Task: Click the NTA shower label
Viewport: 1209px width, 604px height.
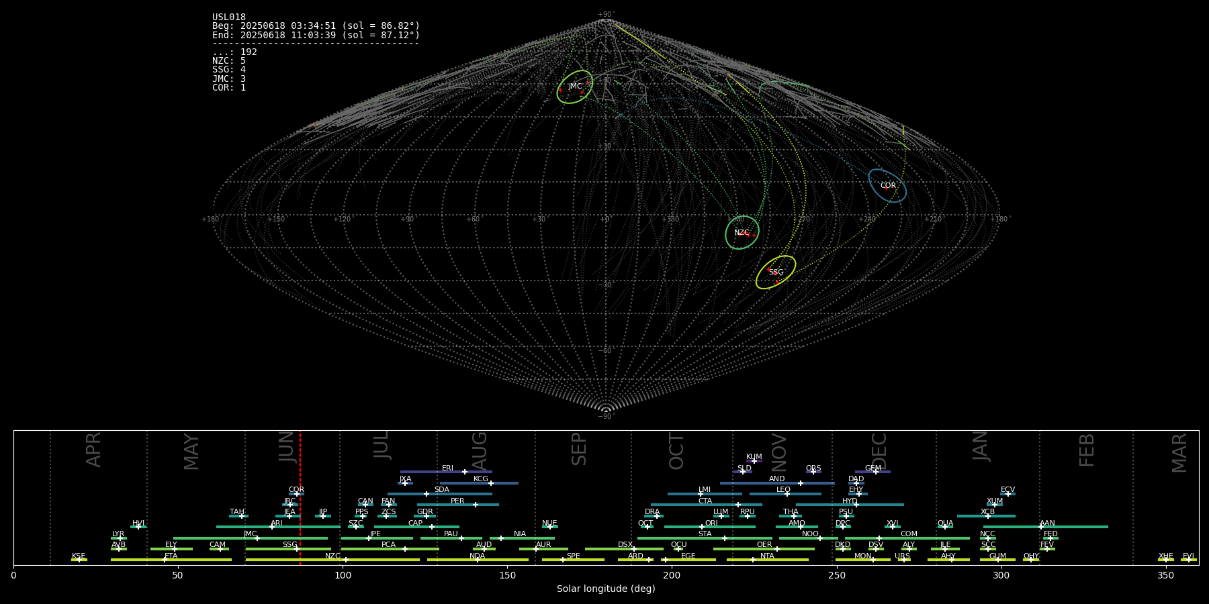Action: coord(767,556)
